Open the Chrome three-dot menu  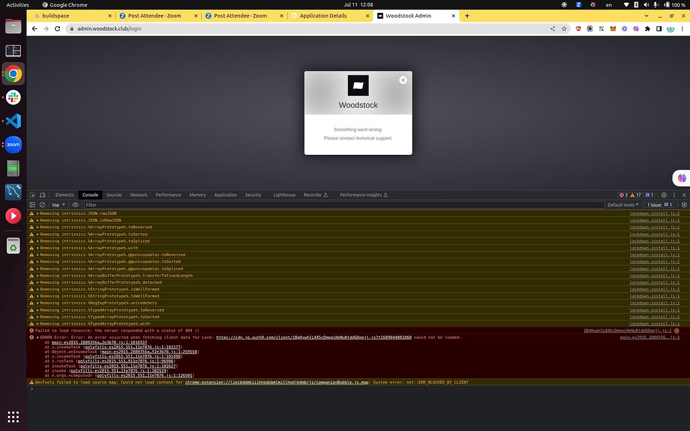[x=682, y=28]
